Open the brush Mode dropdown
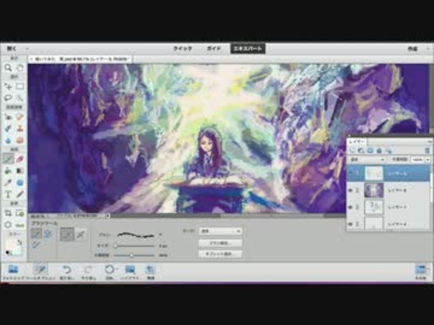The image size is (434, 325). 220,231
